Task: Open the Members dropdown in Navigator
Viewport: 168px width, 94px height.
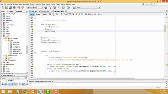Action: pyautogui.click(x=7, y=78)
